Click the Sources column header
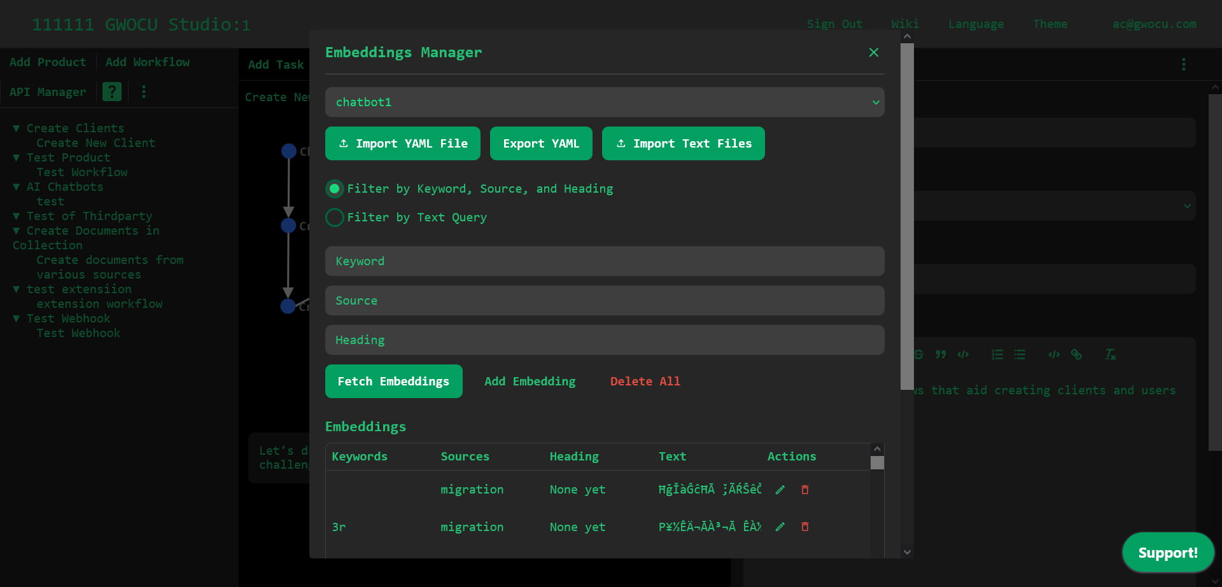 click(465, 457)
